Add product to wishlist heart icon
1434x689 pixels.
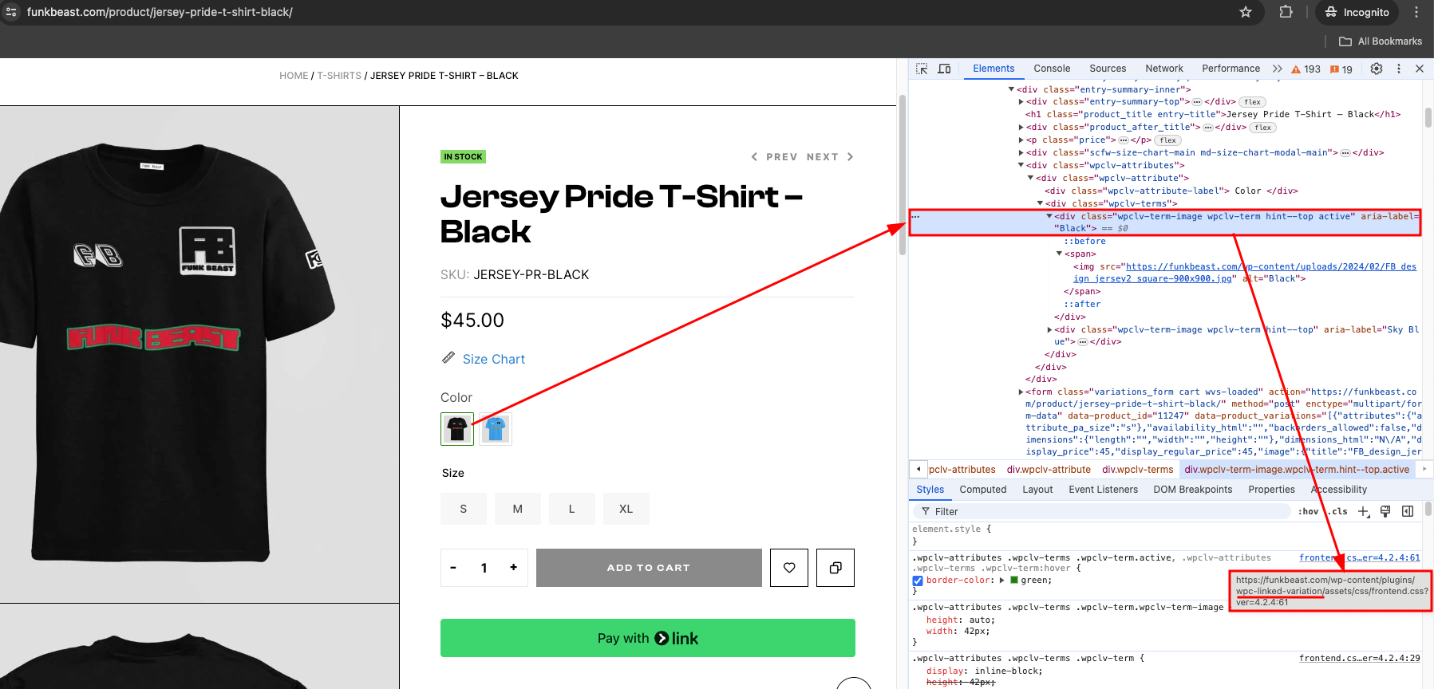789,568
